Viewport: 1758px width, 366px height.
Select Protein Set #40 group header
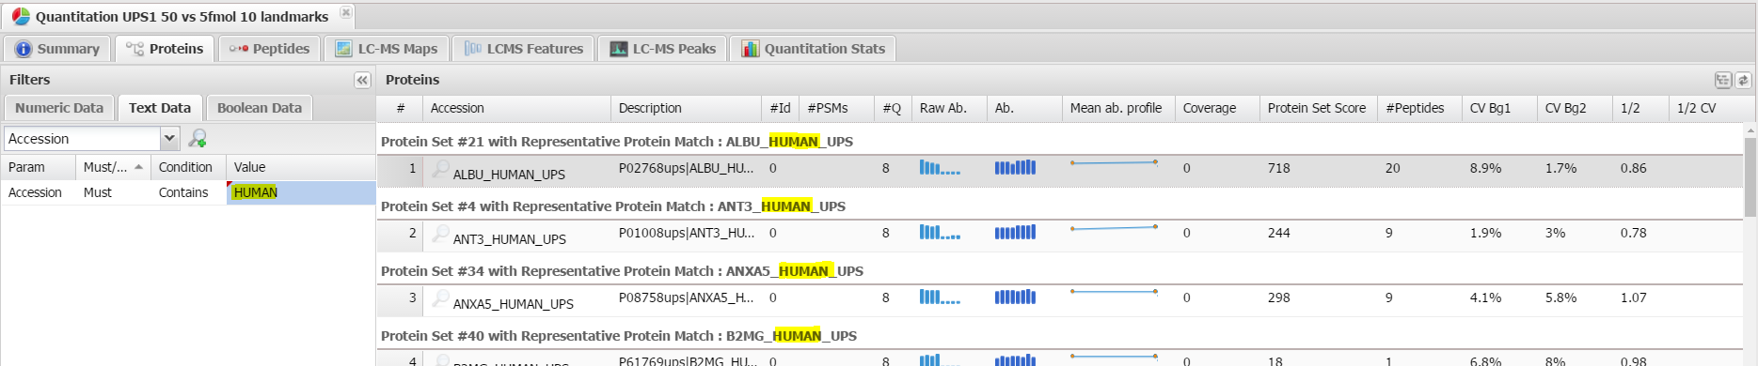click(1059, 336)
